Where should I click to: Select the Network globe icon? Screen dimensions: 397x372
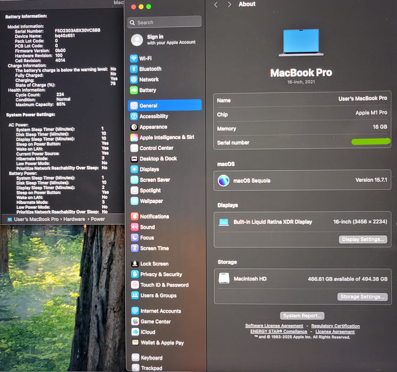134,80
